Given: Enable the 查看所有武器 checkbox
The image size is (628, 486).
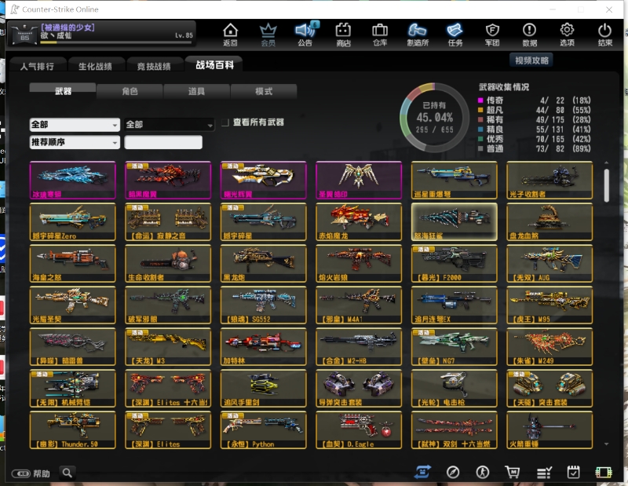Looking at the screenshot, I should 225,122.
